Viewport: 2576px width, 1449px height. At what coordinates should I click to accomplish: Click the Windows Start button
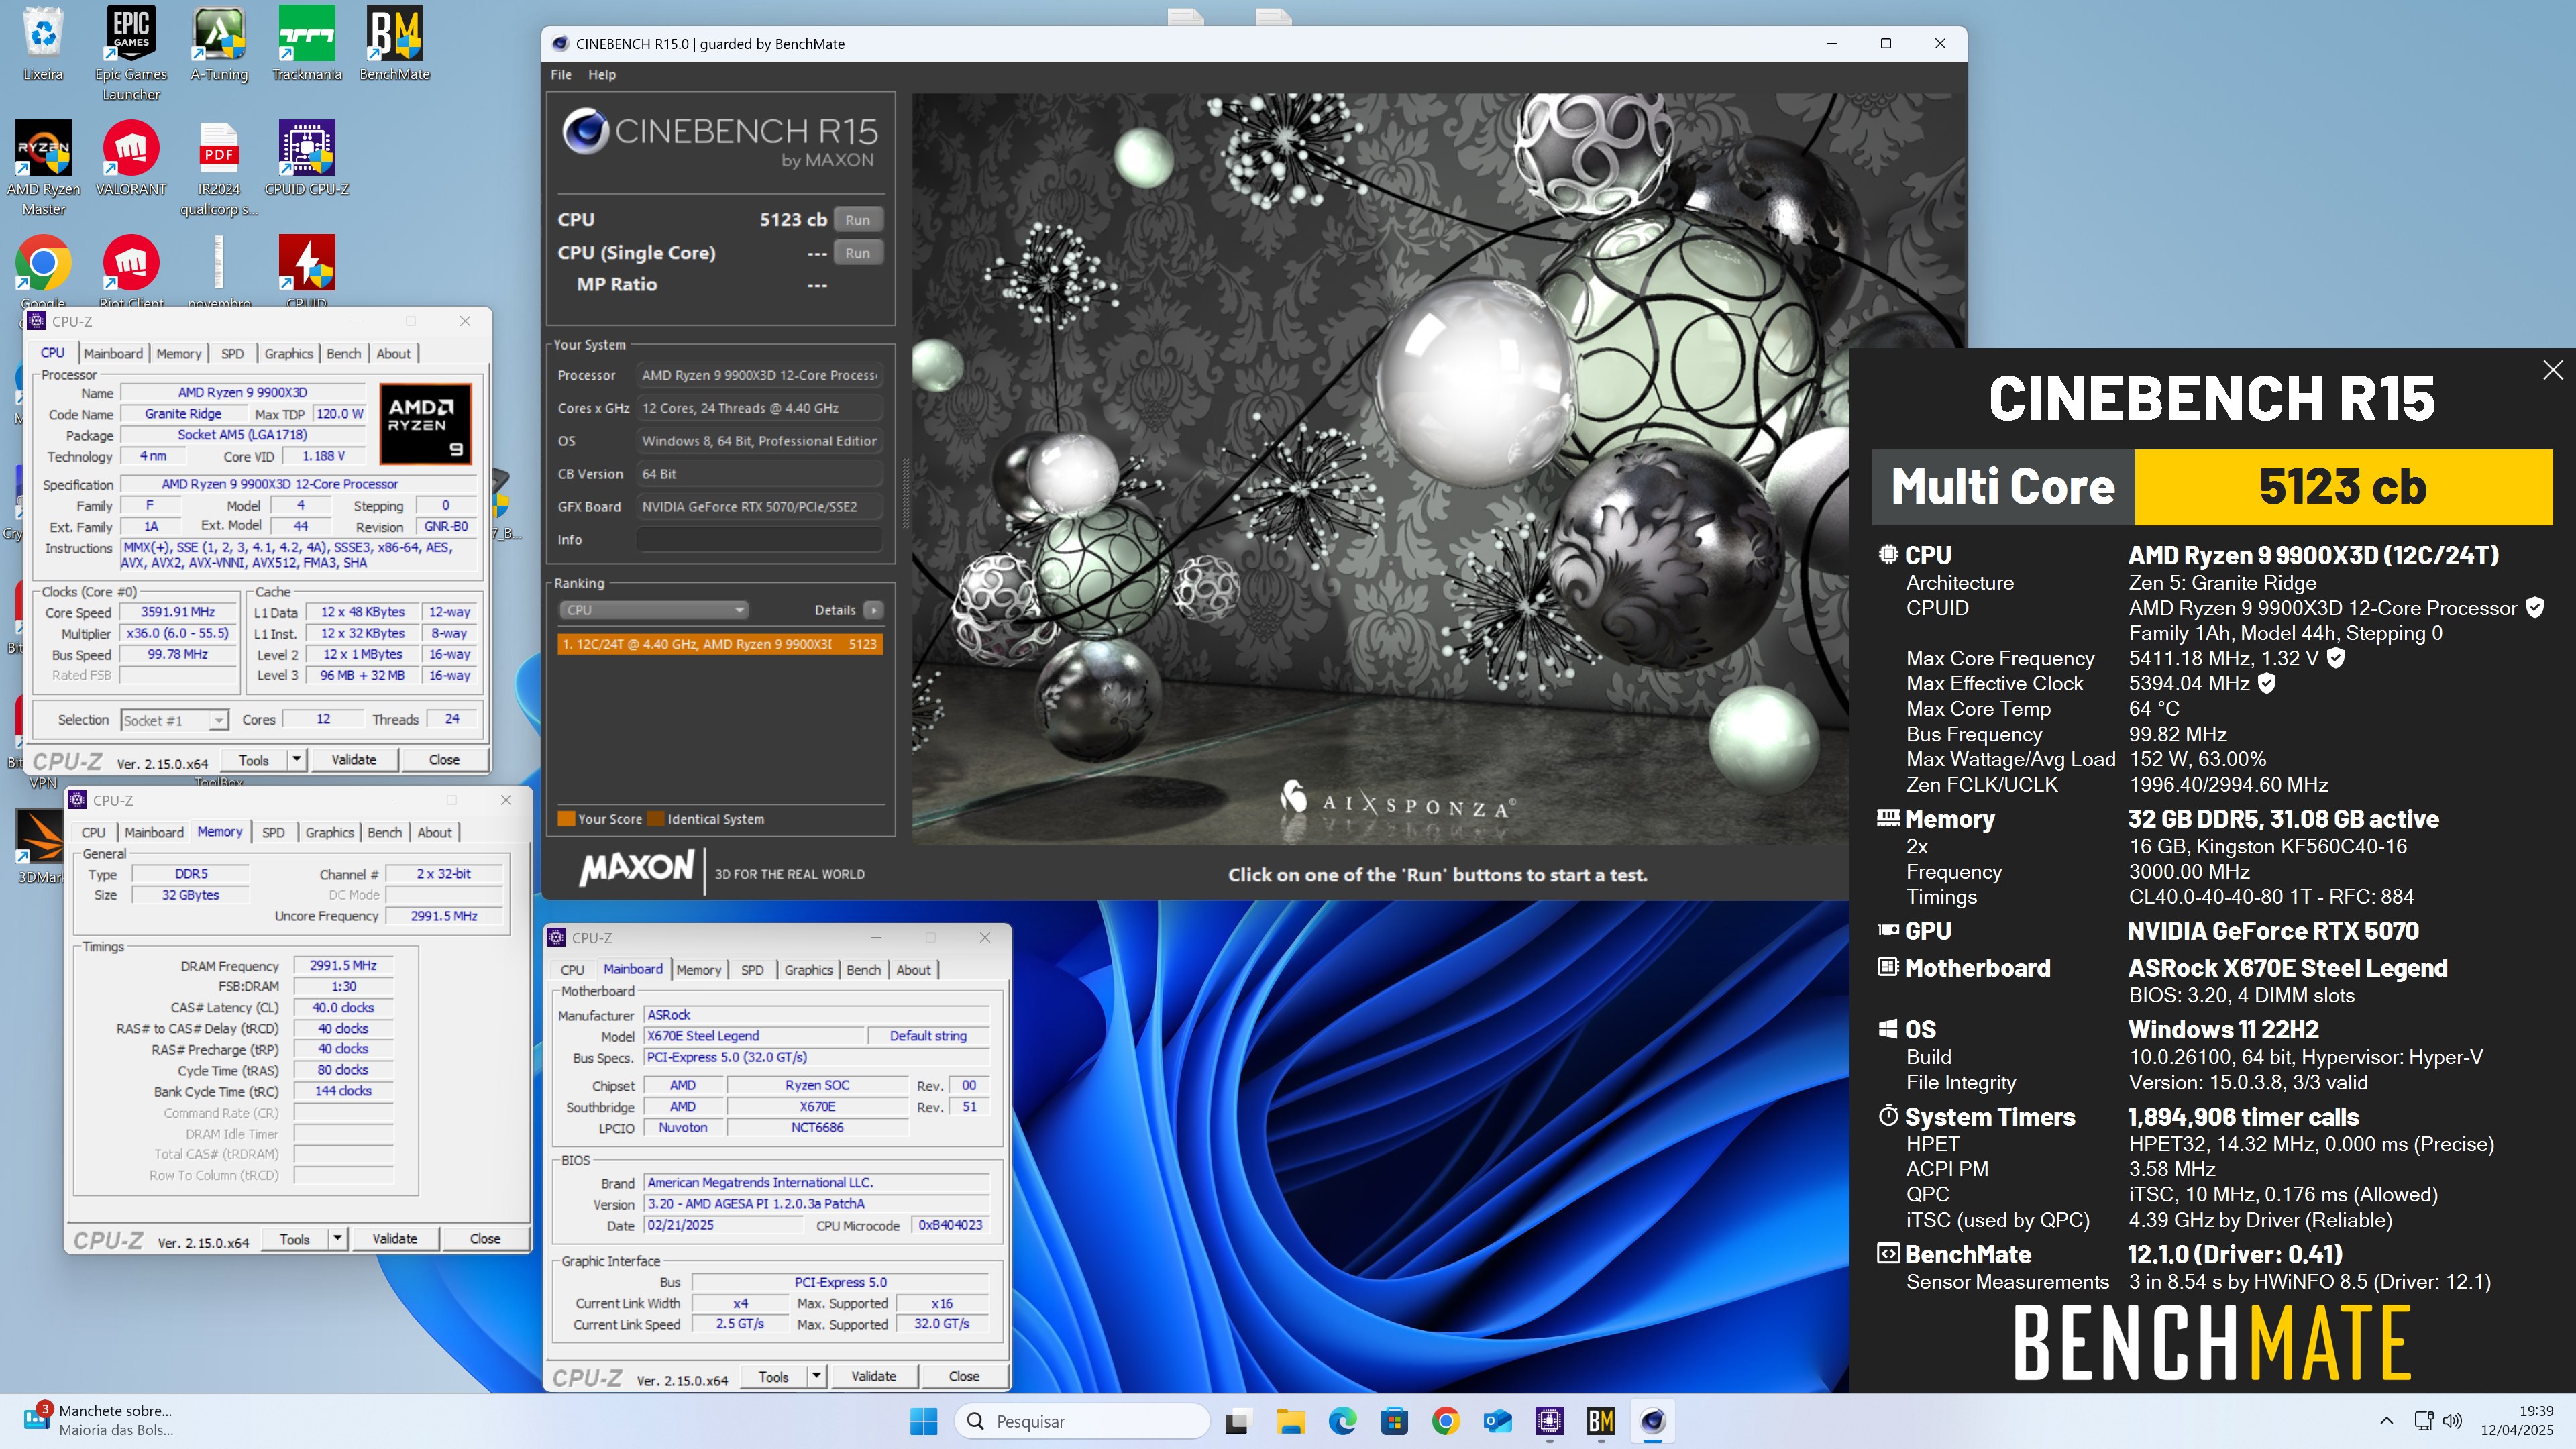click(x=923, y=1421)
